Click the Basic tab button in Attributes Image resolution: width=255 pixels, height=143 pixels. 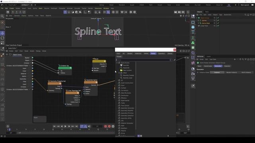click(199, 66)
